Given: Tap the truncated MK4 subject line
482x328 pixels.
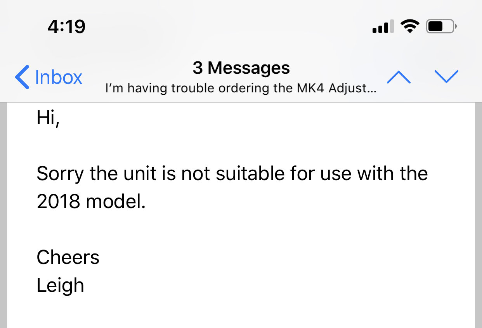Looking at the screenshot, I should click(x=241, y=89).
